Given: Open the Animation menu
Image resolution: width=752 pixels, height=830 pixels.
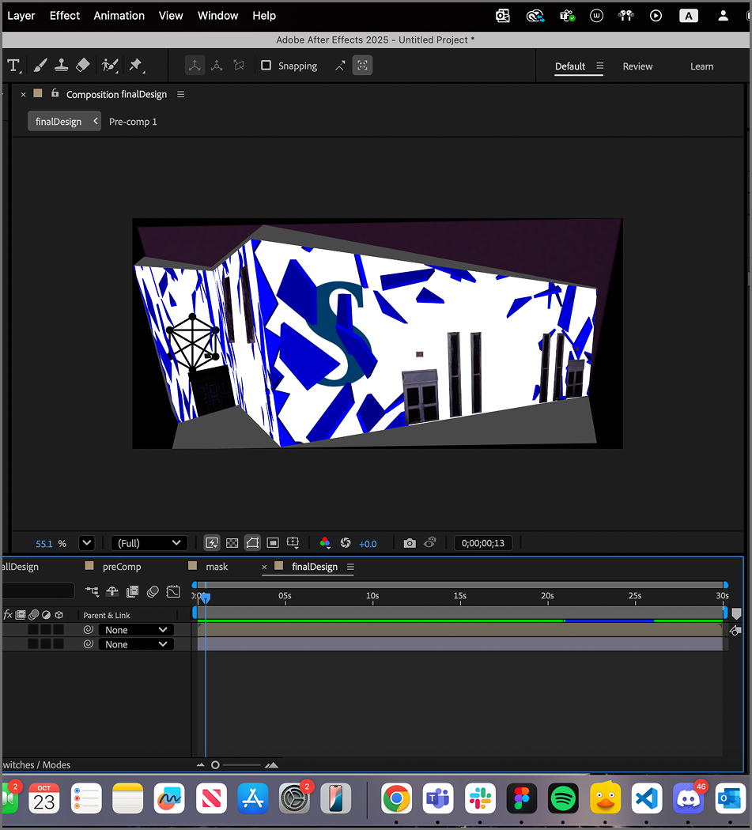Looking at the screenshot, I should click(119, 15).
